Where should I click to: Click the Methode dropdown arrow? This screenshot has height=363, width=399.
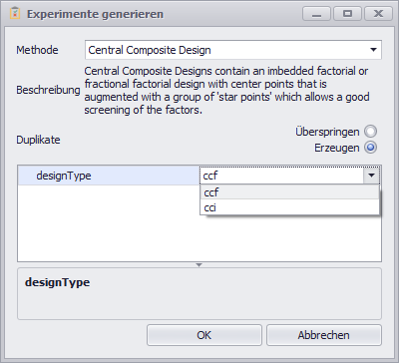(373, 50)
